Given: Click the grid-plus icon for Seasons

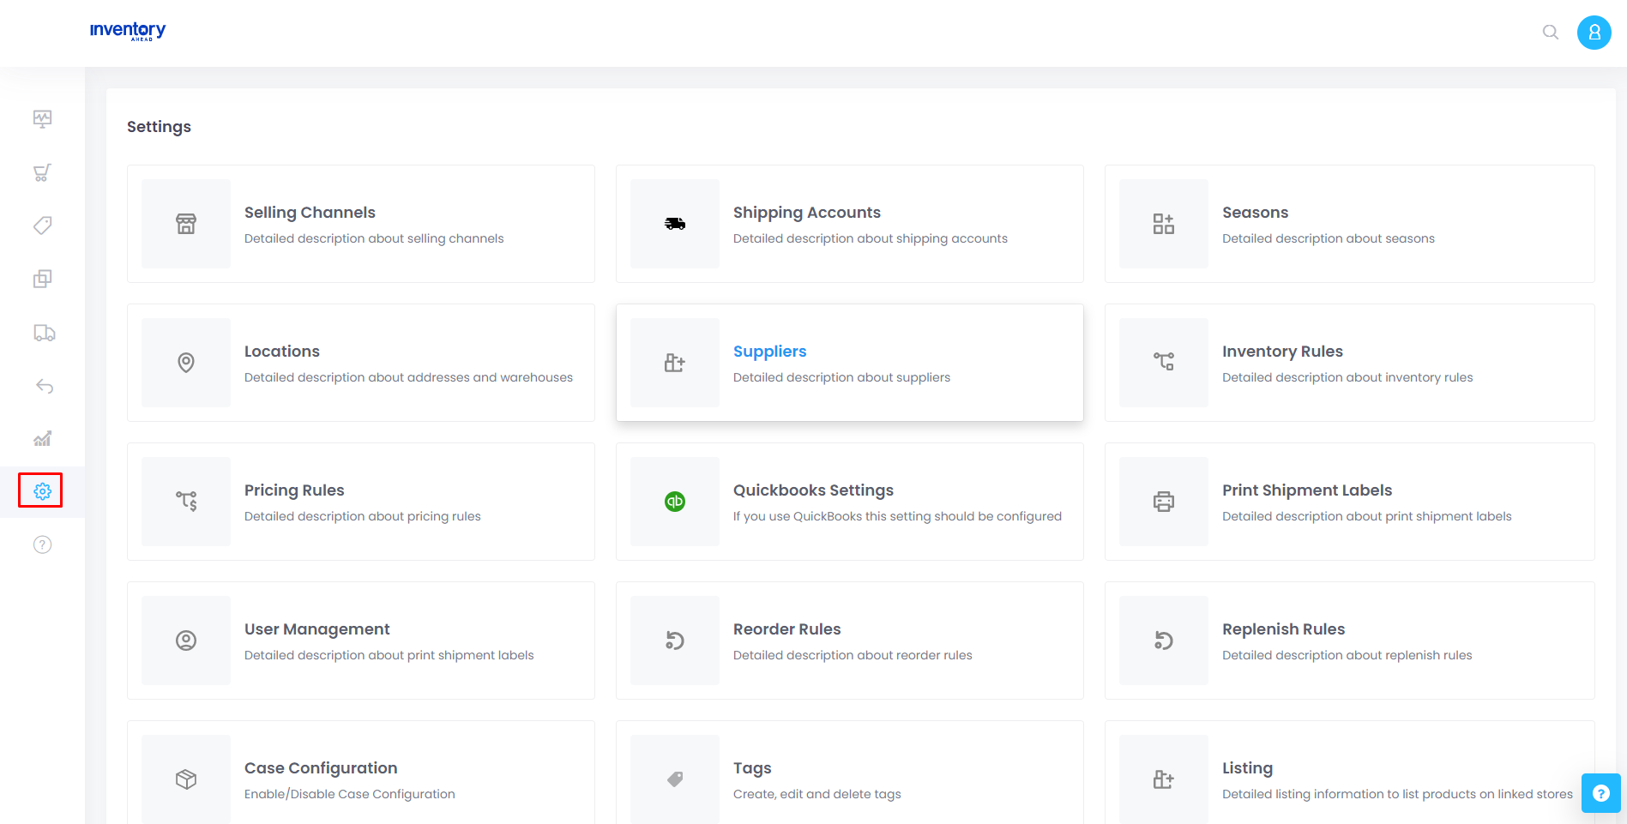Looking at the screenshot, I should (1164, 224).
